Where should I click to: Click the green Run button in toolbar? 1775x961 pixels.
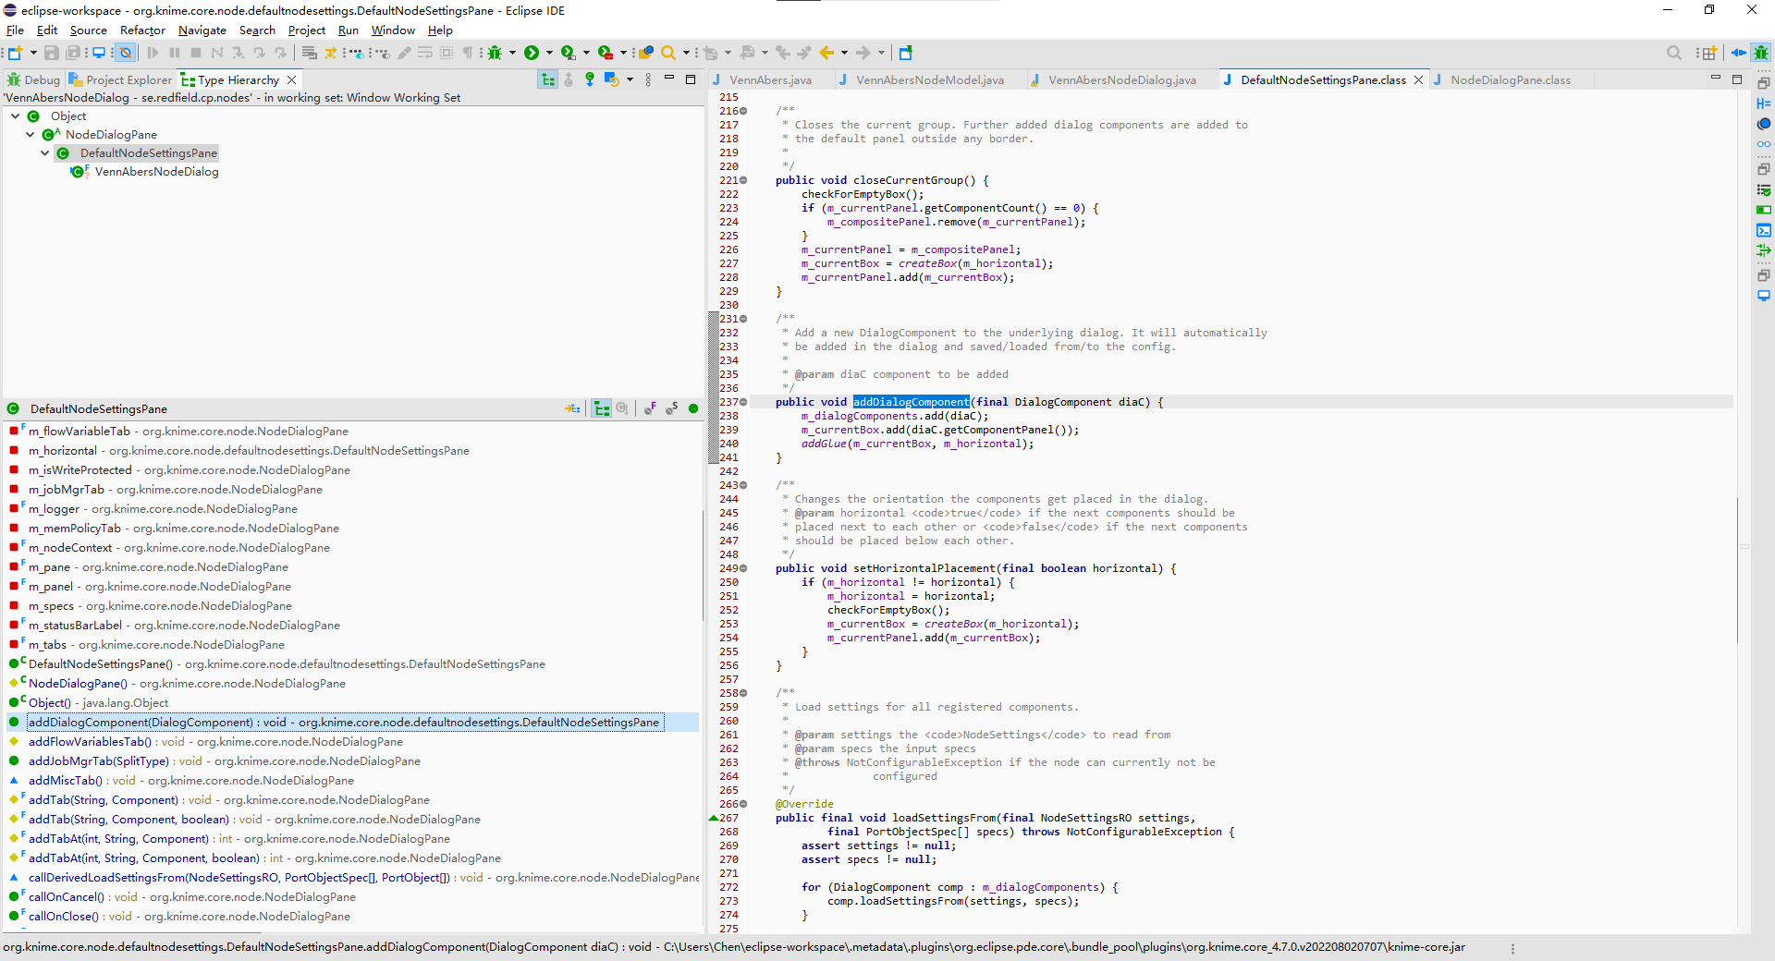532,53
